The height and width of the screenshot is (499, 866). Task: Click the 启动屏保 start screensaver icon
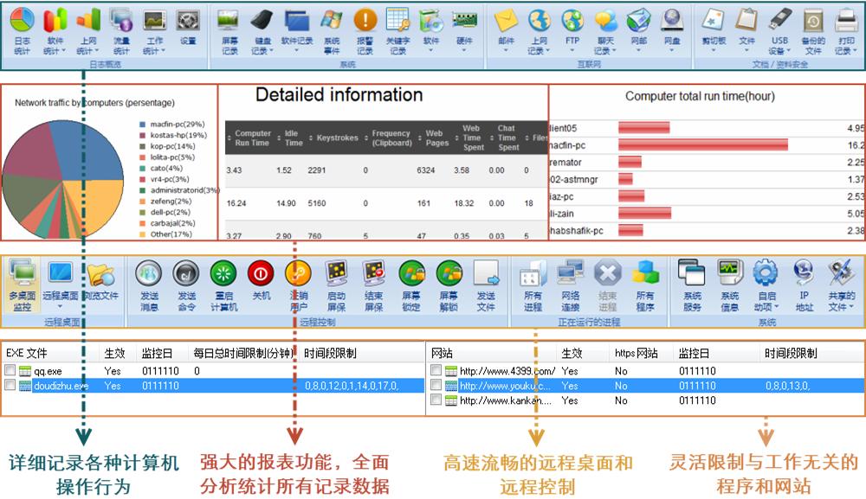click(x=336, y=273)
